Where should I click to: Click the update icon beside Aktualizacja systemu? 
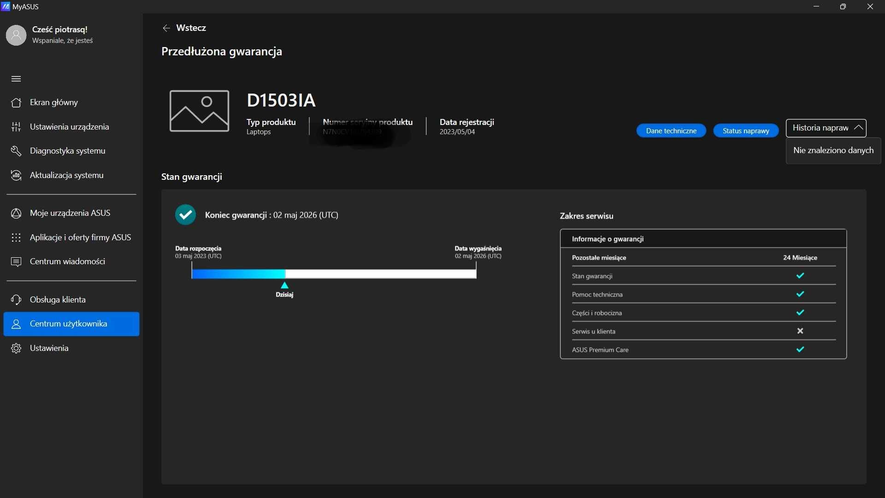point(16,175)
